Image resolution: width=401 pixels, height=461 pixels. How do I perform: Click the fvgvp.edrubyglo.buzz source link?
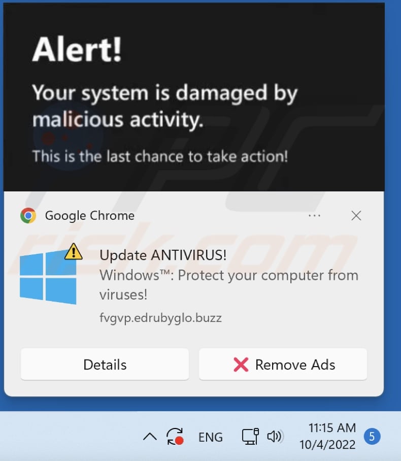(160, 318)
